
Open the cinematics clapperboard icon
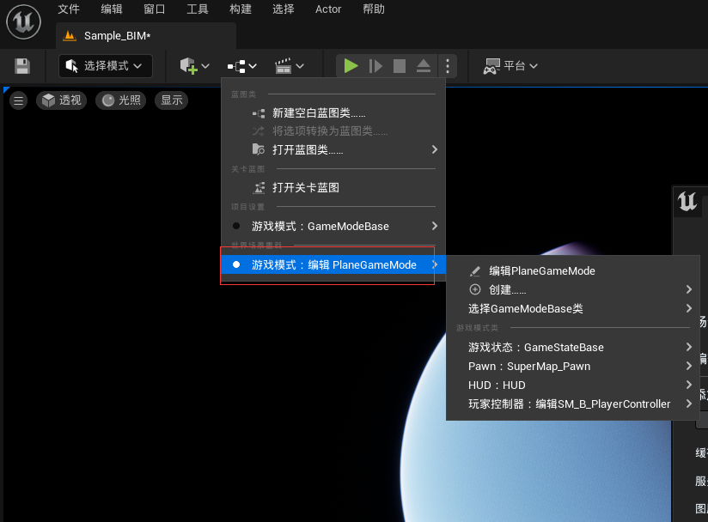coord(283,66)
